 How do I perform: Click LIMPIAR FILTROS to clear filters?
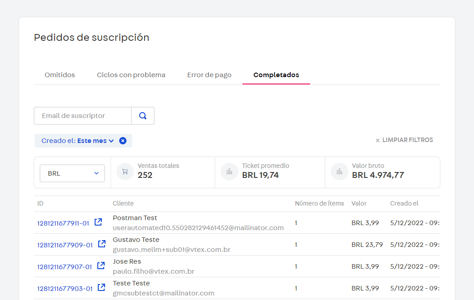[408, 140]
